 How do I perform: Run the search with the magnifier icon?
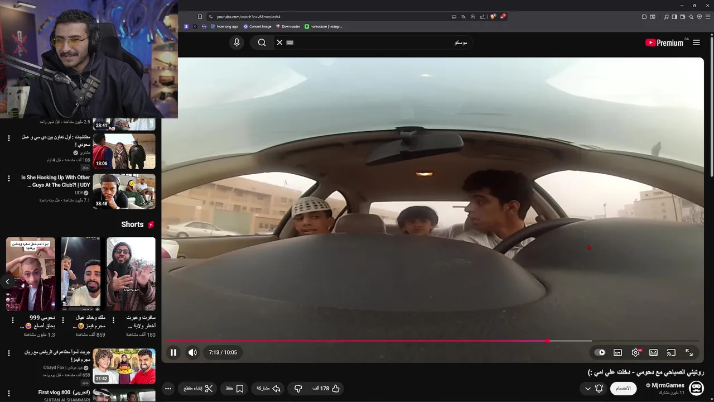[x=262, y=42]
